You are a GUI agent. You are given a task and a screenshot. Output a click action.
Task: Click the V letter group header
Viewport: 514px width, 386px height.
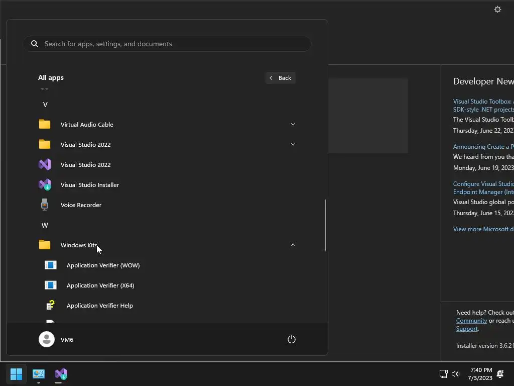45,105
